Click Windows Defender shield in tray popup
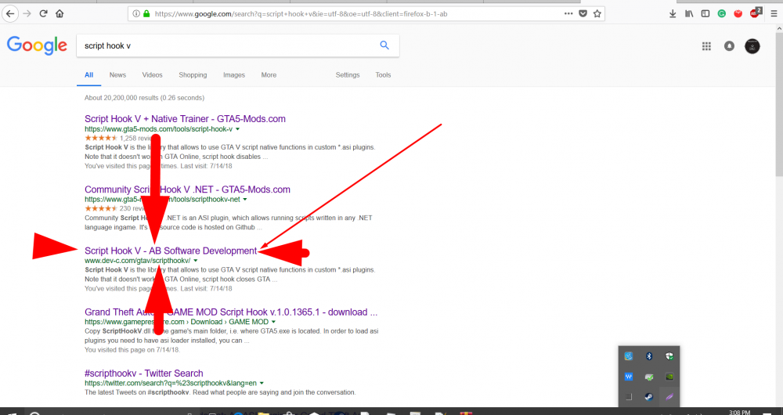Image resolution: width=783 pixels, height=415 pixels. [x=669, y=356]
